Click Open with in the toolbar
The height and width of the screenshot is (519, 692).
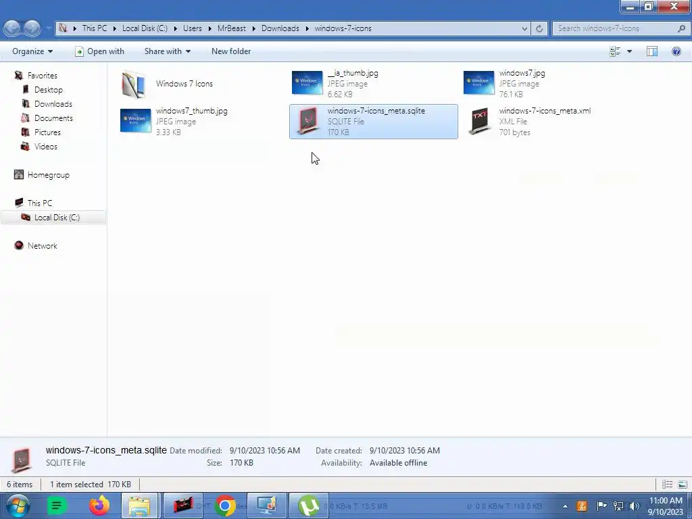tap(100, 51)
